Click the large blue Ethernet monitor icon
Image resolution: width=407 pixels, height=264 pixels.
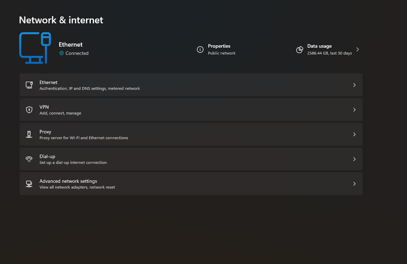pyautogui.click(x=35, y=48)
